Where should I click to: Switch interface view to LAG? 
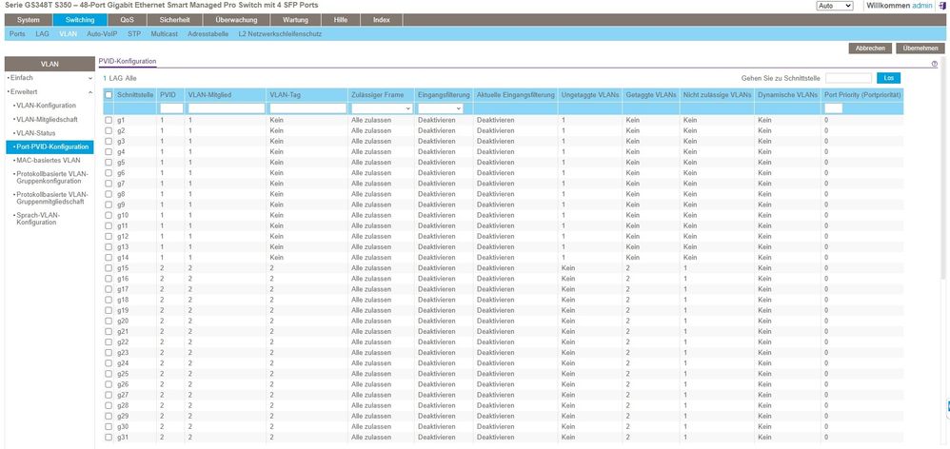tap(116, 79)
